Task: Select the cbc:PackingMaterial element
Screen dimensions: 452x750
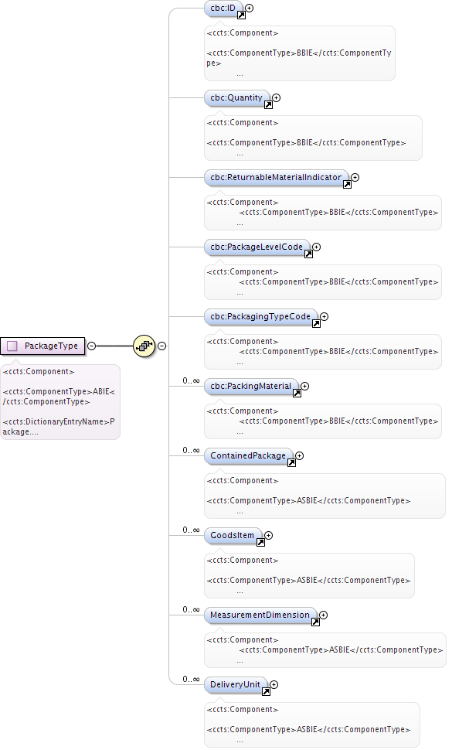Action: [251, 387]
